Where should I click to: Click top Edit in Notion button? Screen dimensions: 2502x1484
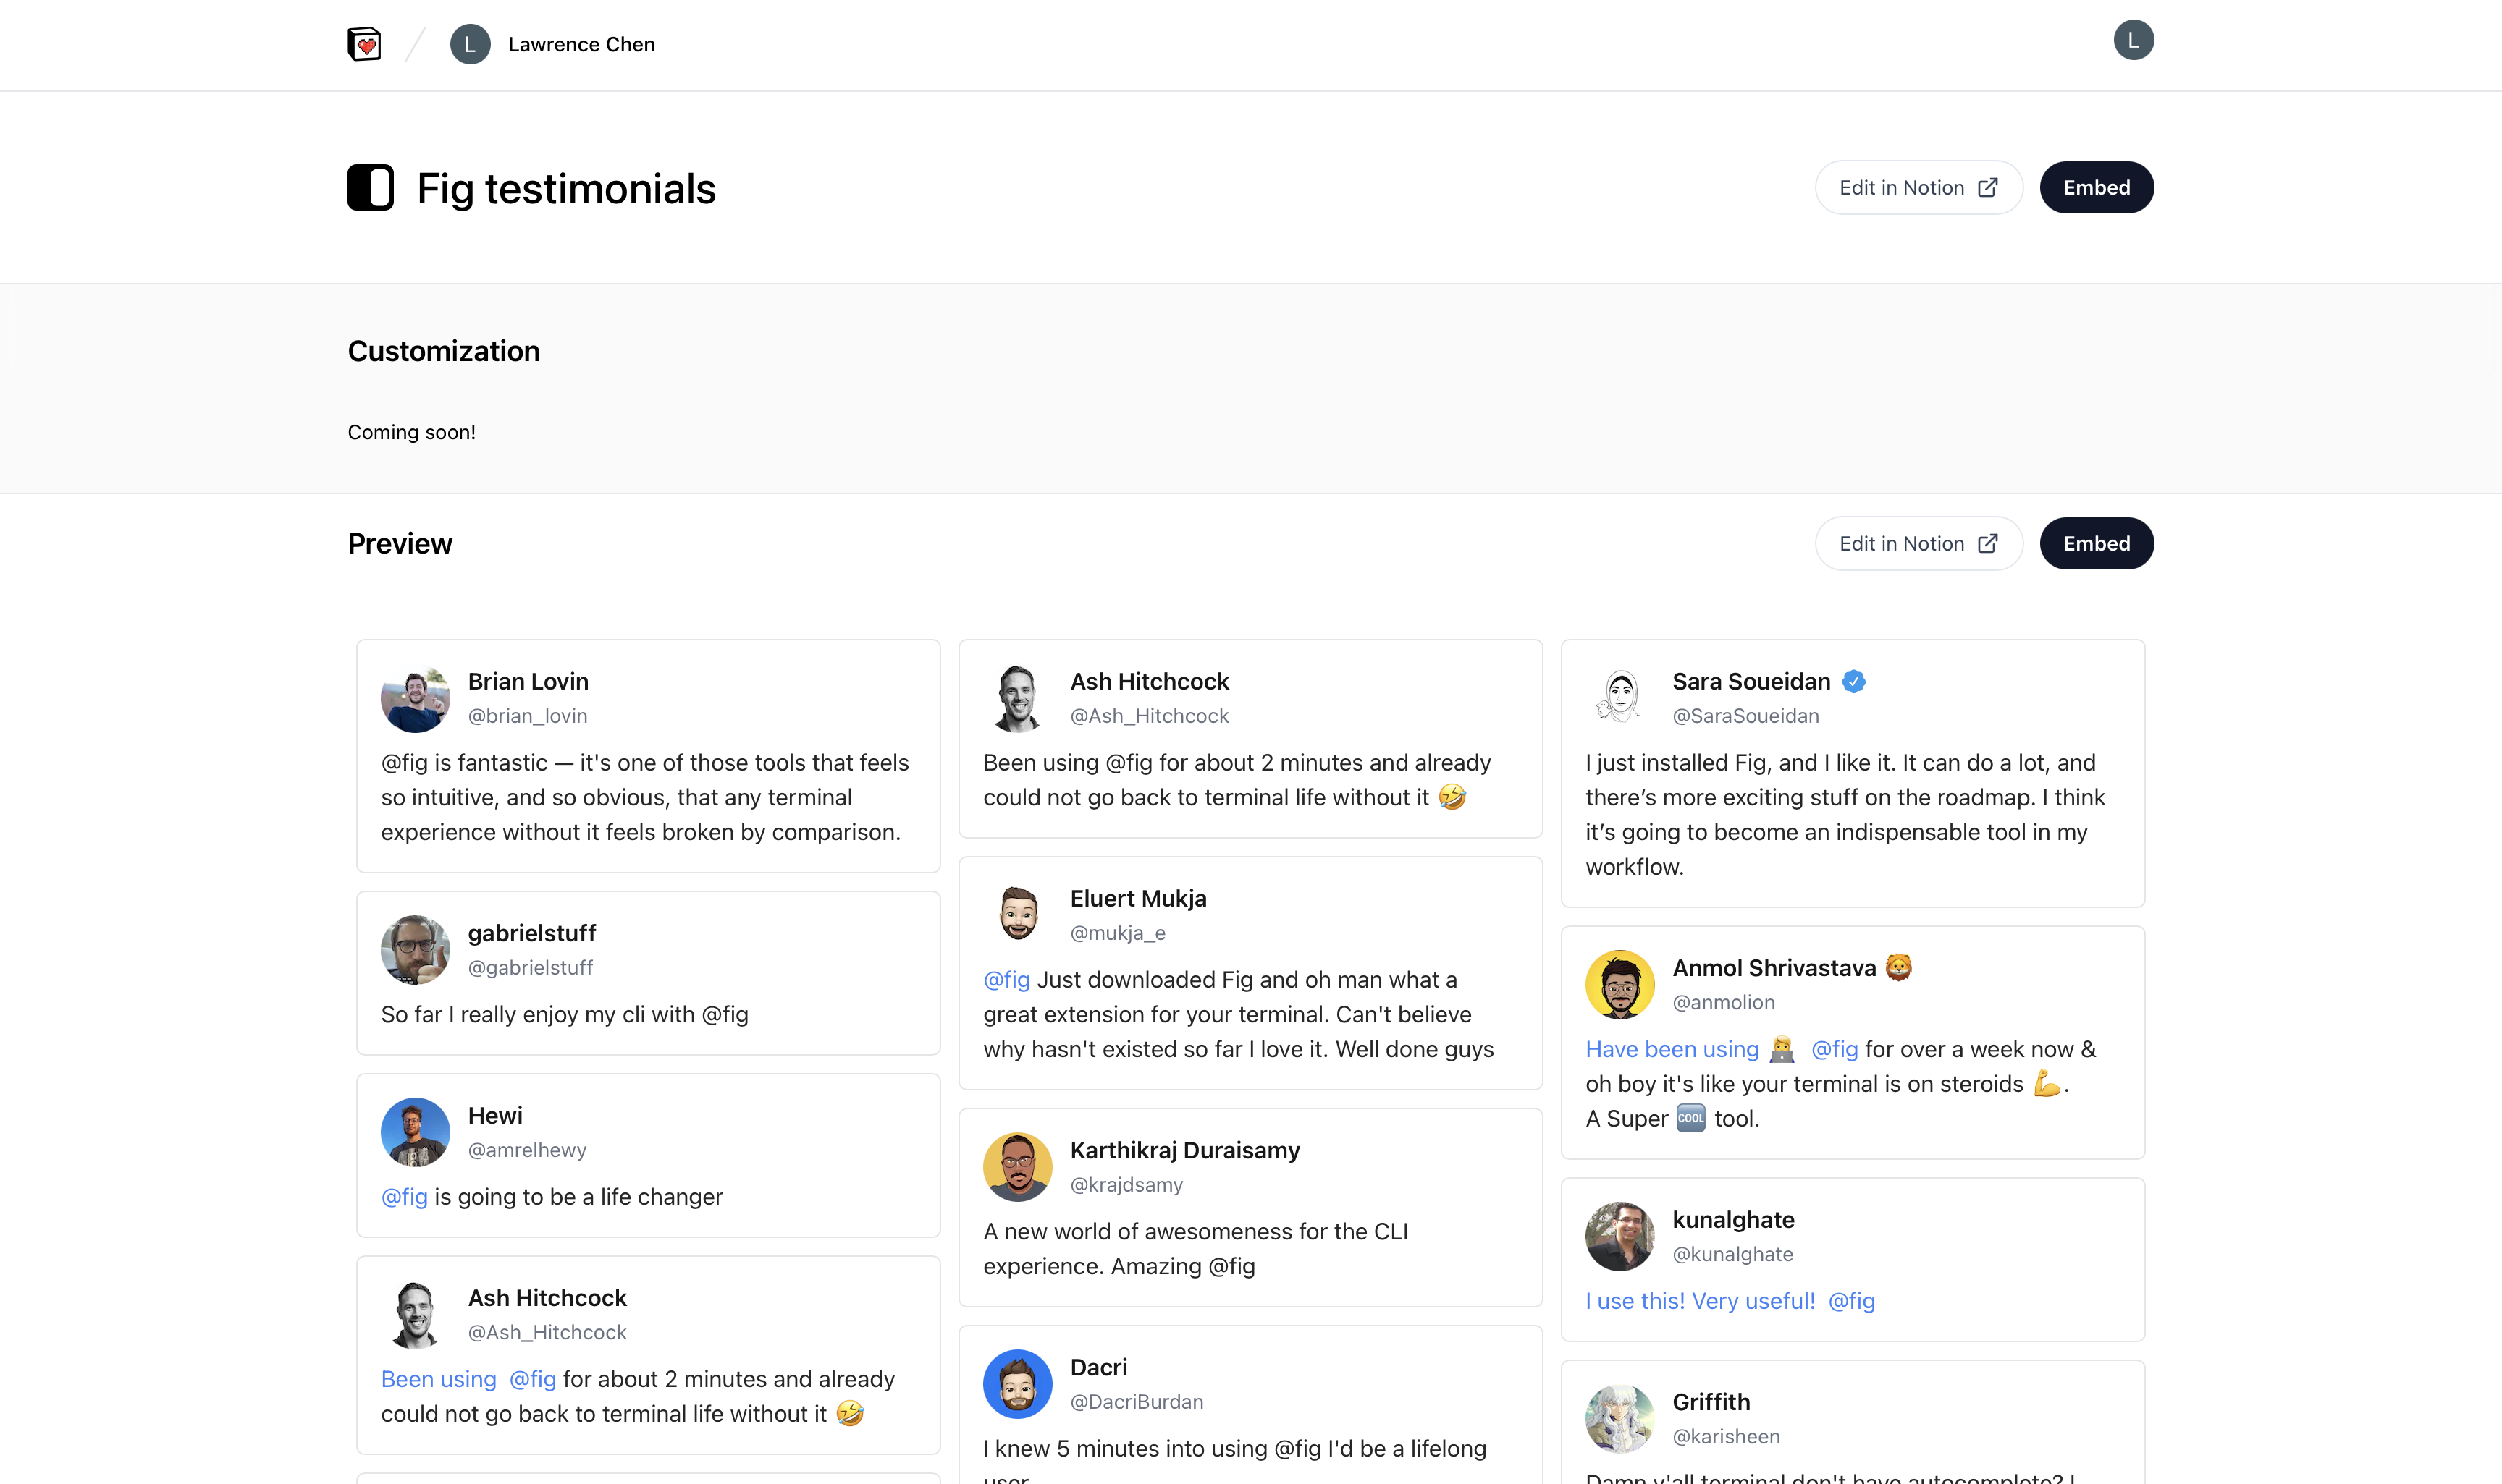[1918, 188]
